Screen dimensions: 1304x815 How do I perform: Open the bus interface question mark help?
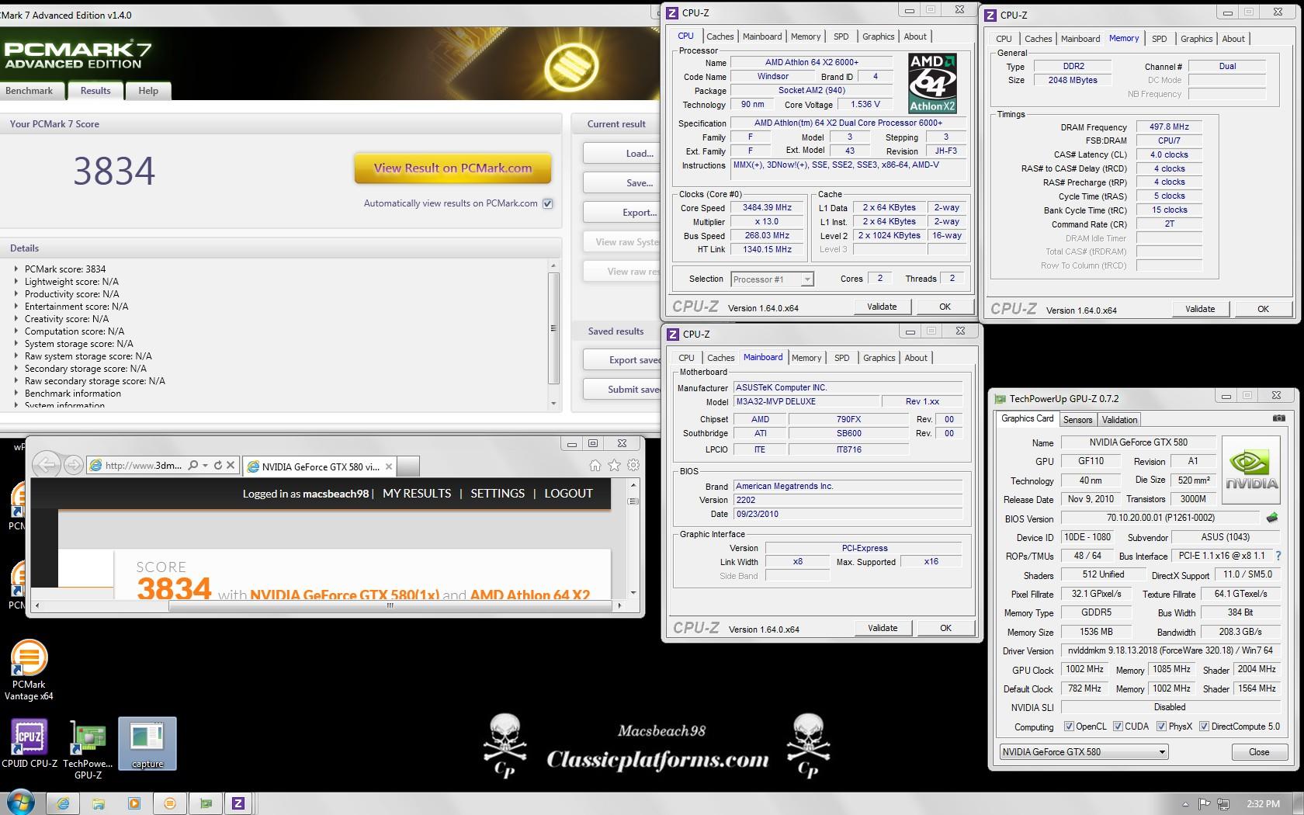1278,556
